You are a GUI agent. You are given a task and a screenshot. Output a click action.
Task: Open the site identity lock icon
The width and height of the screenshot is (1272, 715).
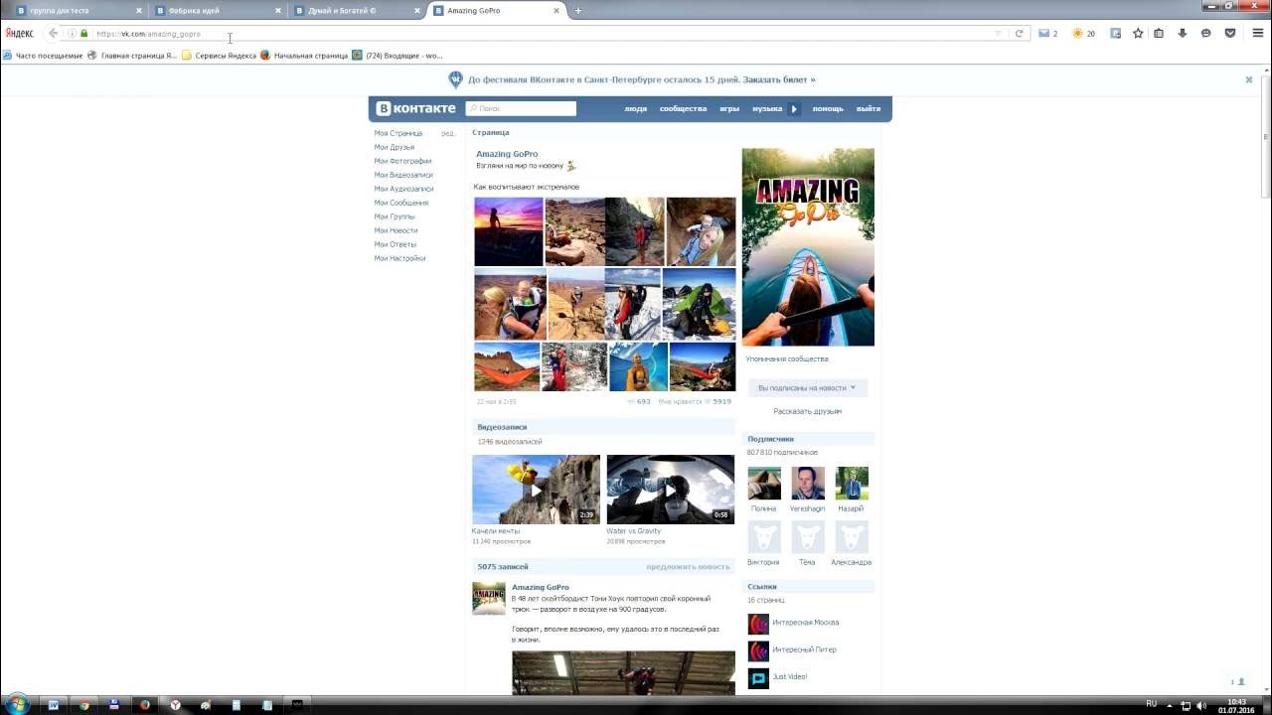[x=83, y=34]
